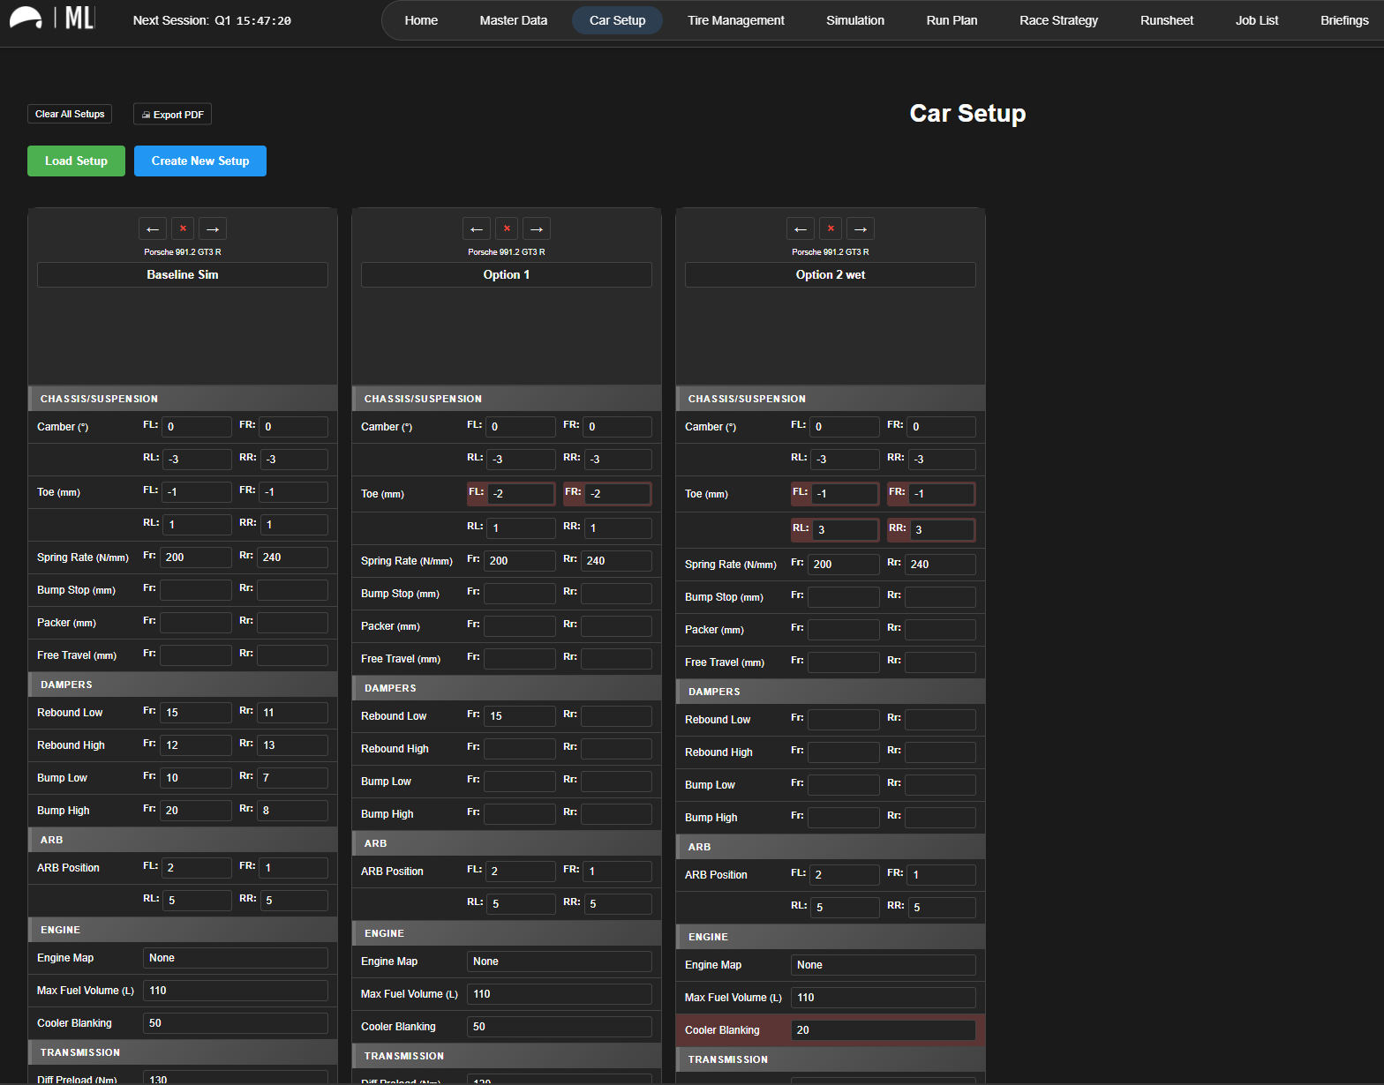
Task: Click Baseline Sim Rebound Low Rr field
Action: (293, 713)
